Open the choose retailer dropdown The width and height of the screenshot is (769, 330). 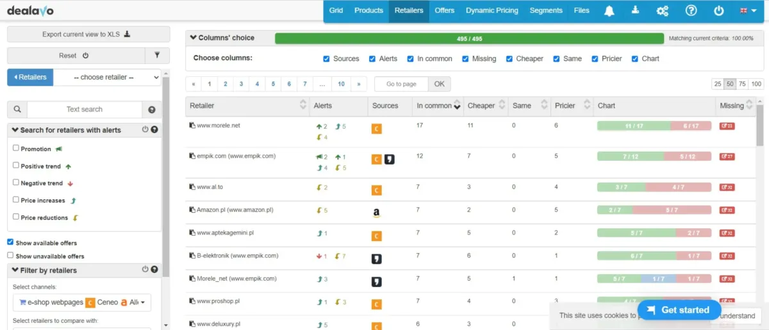107,77
